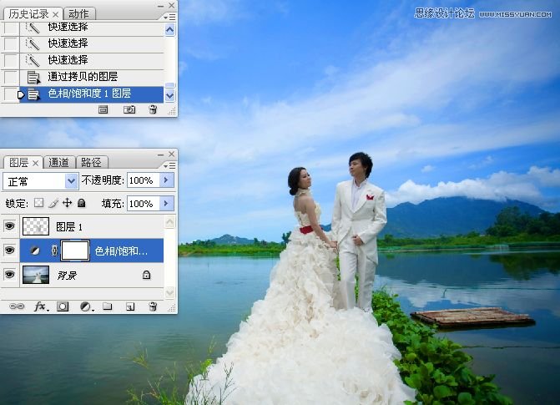The height and width of the screenshot is (405, 560).
Task: Click the 填充 fill value field
Action: click(x=143, y=204)
